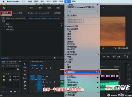132x97 pixels.
Task: Choose 查找有关 Exchange 的扩展功能
Action: coord(82,7)
